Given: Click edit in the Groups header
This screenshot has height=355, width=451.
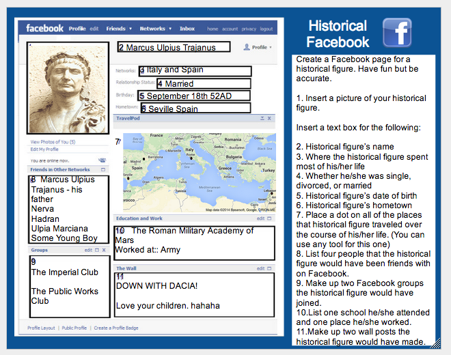Looking at the screenshot, I should coord(88,250).
